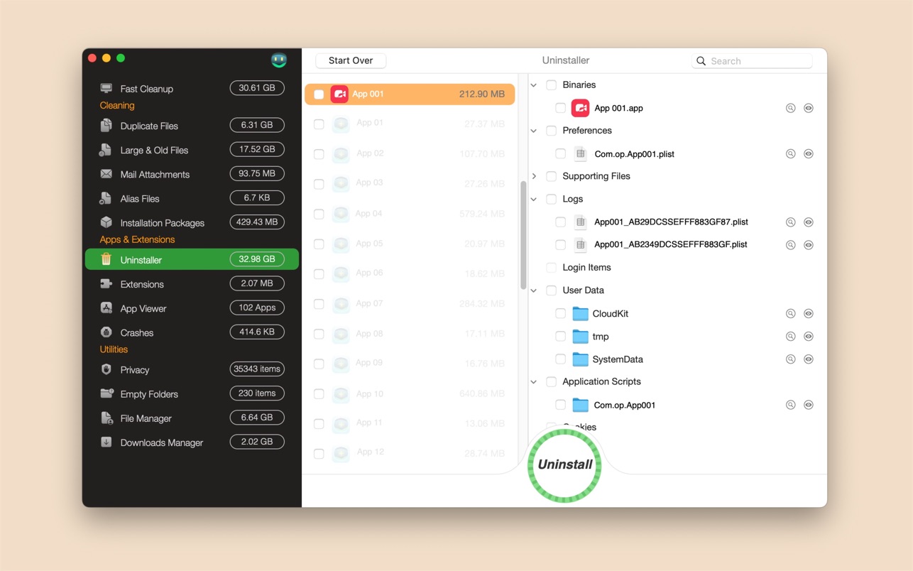Enable the Login Items checkbox
This screenshot has height=571, width=913.
(x=551, y=268)
